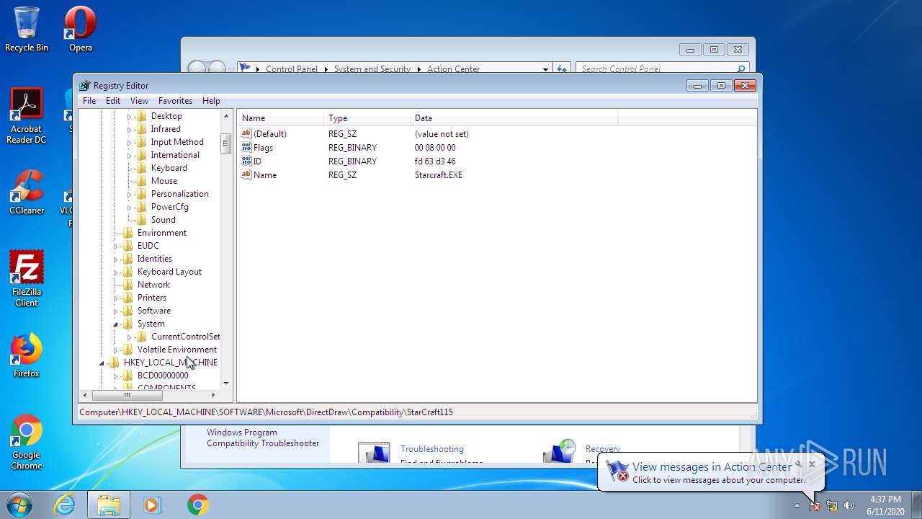Viewport: 922px width, 519px height.
Task: Open the Help menu in Registry Editor
Action: (x=211, y=101)
